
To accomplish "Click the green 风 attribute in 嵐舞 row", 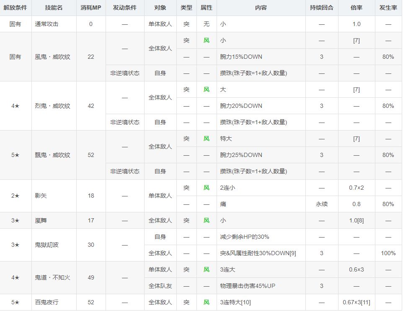I will [x=207, y=220].
